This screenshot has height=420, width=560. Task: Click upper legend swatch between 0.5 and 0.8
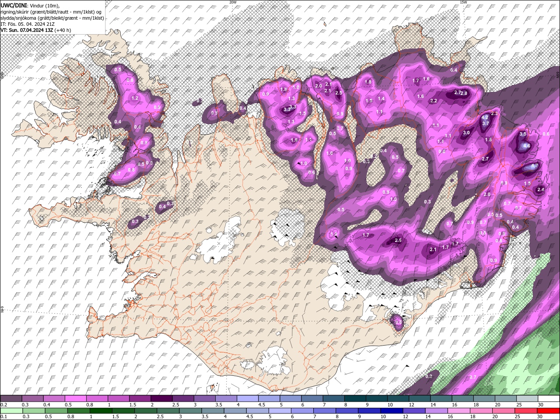[x=75, y=399]
